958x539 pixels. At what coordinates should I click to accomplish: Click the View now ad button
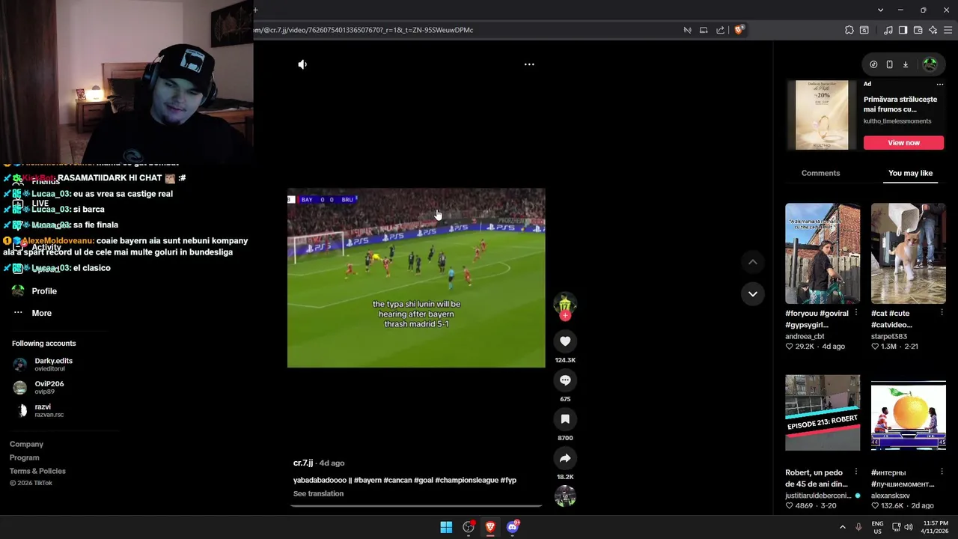click(x=903, y=142)
